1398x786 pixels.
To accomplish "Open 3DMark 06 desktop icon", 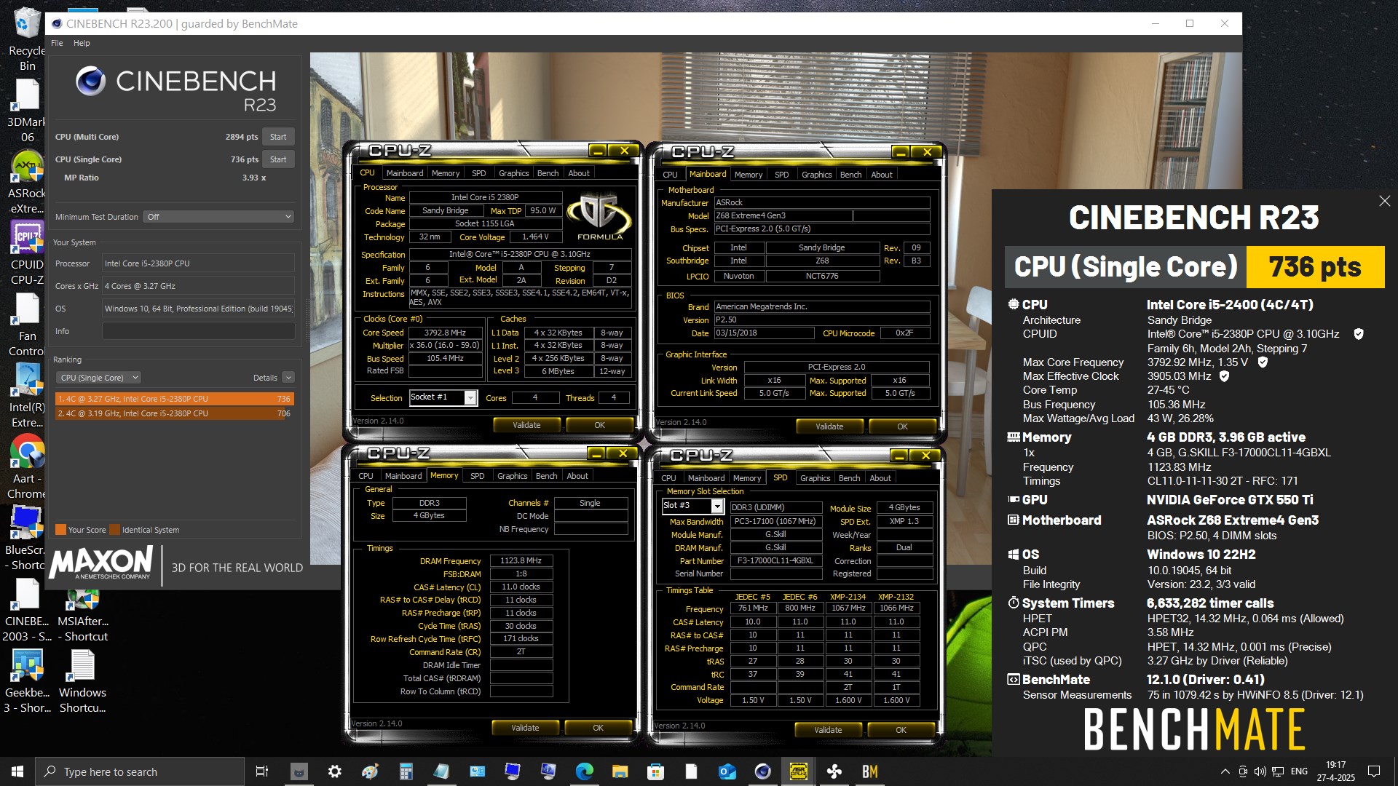I will [27, 111].
